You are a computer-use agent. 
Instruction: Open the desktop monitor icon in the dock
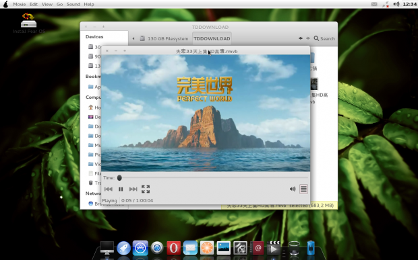(x=107, y=249)
